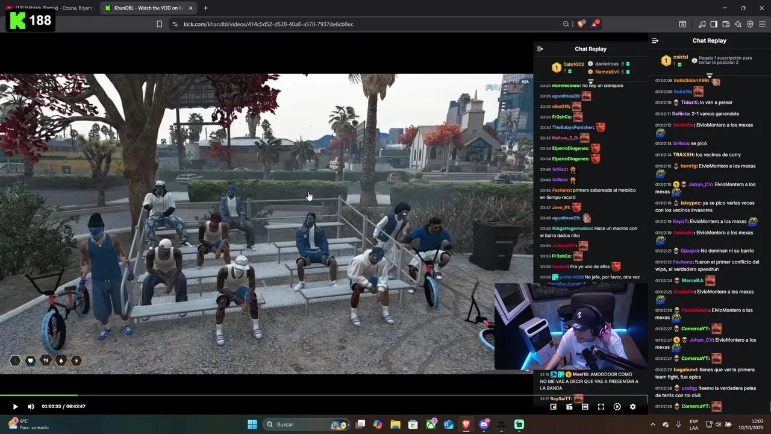Open Leo AI sparkle icon
Screen dimensions: 771x434
tap(738, 24)
